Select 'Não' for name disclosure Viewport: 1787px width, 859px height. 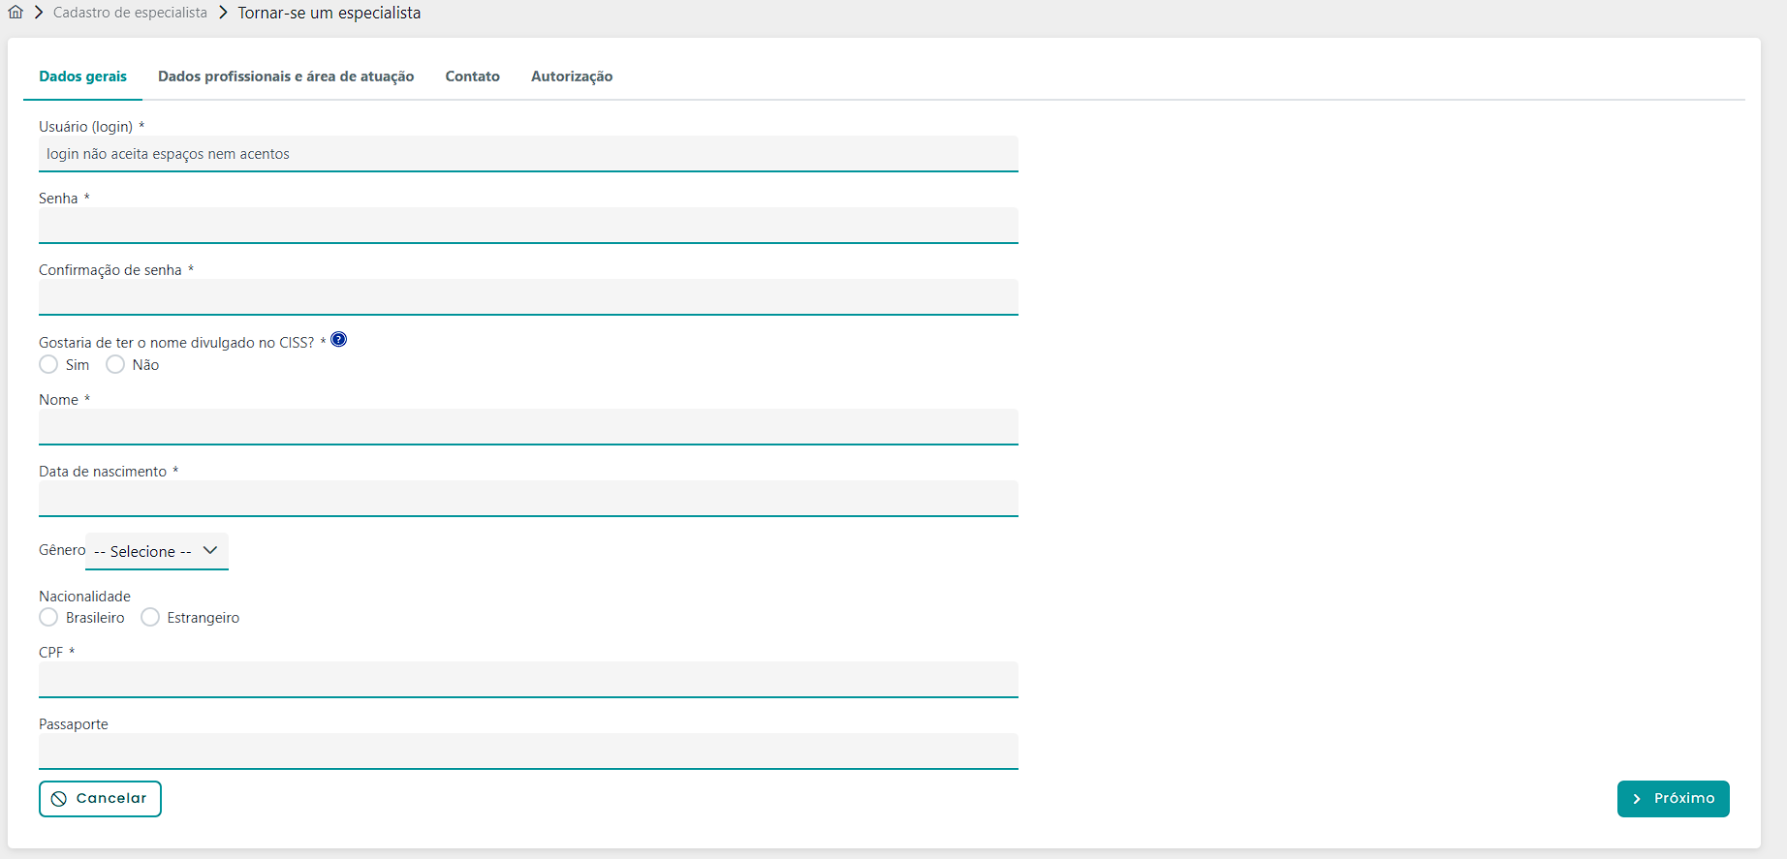115,365
